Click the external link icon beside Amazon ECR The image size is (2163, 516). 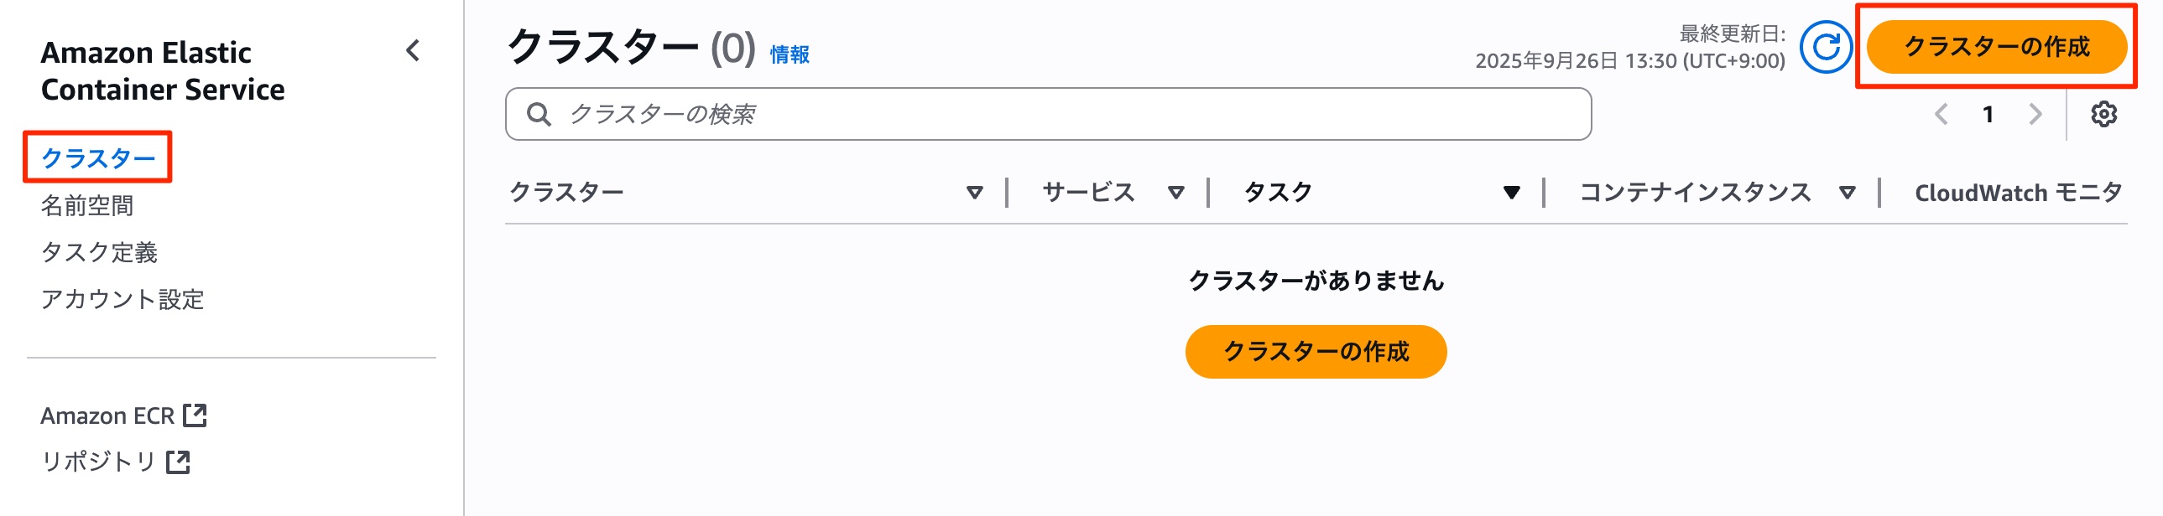click(x=196, y=414)
